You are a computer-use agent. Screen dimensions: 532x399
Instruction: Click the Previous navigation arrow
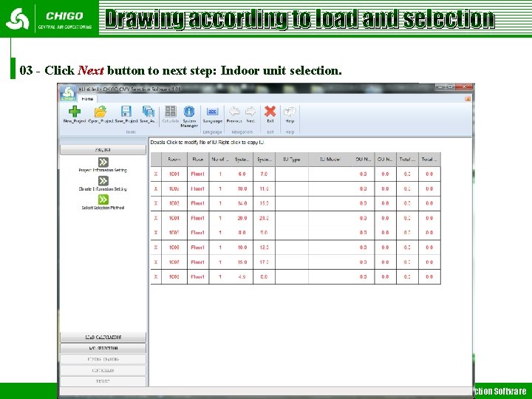tap(234, 112)
